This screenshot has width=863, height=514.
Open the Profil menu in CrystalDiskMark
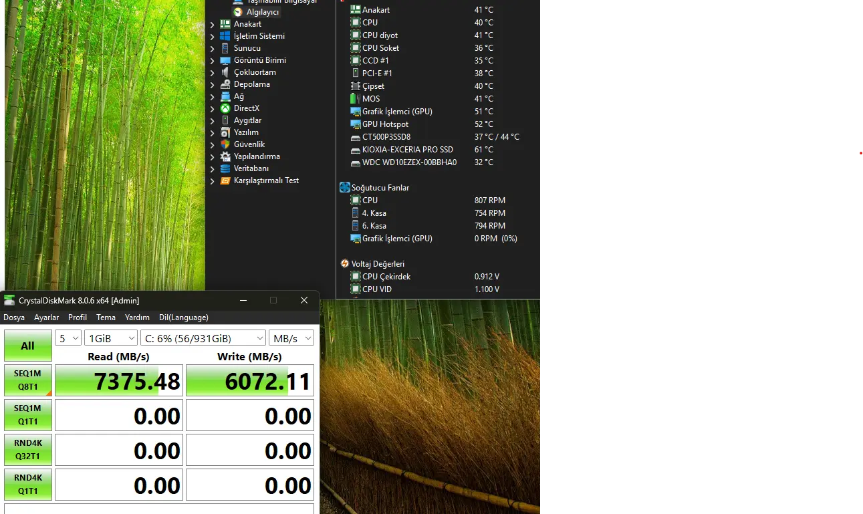(78, 317)
